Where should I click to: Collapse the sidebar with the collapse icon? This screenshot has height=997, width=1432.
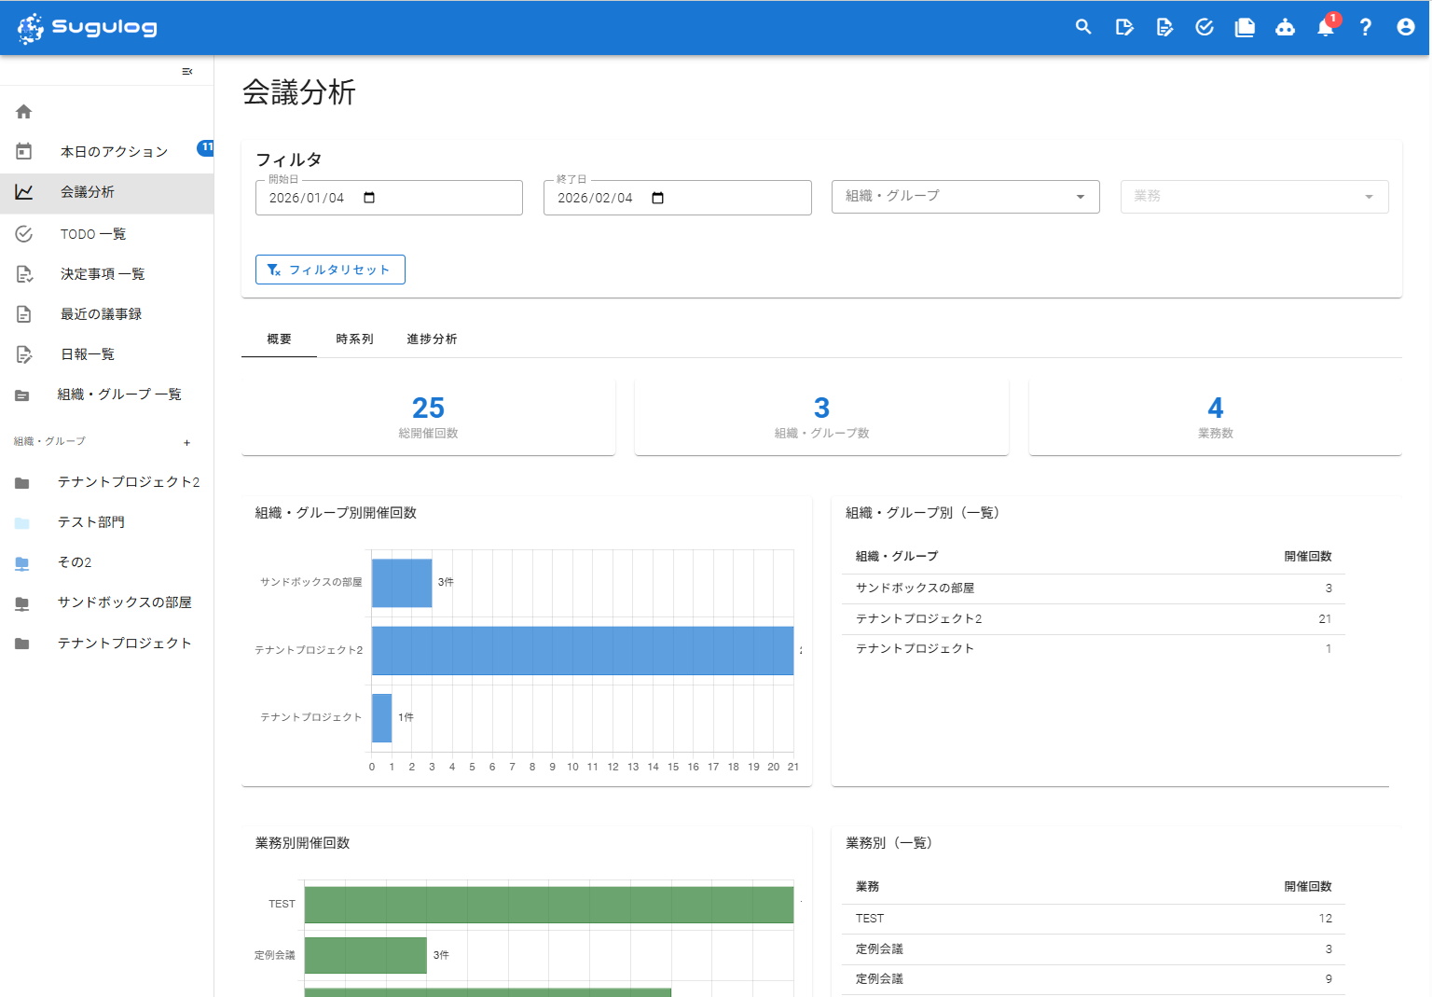(x=186, y=71)
